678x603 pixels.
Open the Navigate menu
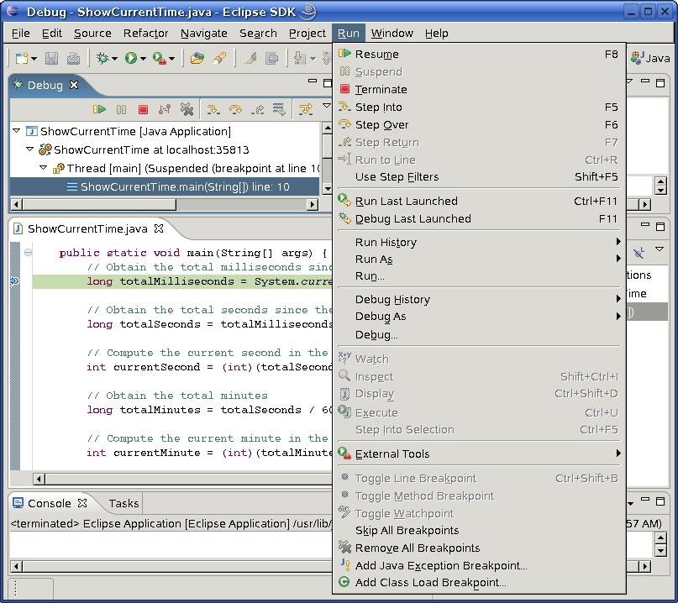(203, 34)
